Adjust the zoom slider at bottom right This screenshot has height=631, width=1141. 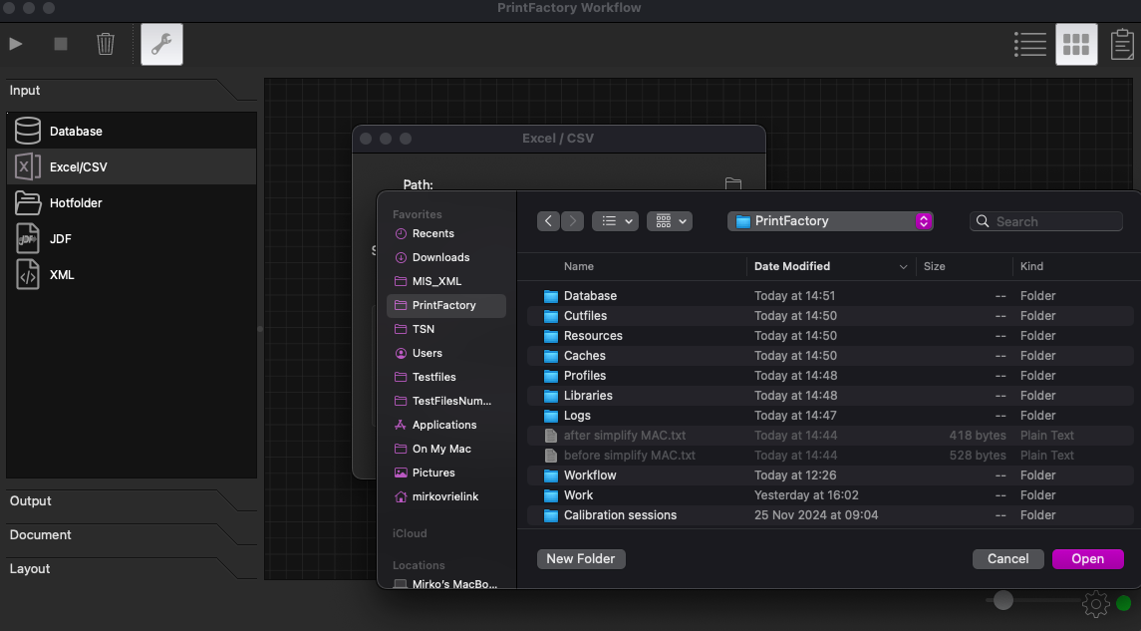pos(1003,600)
